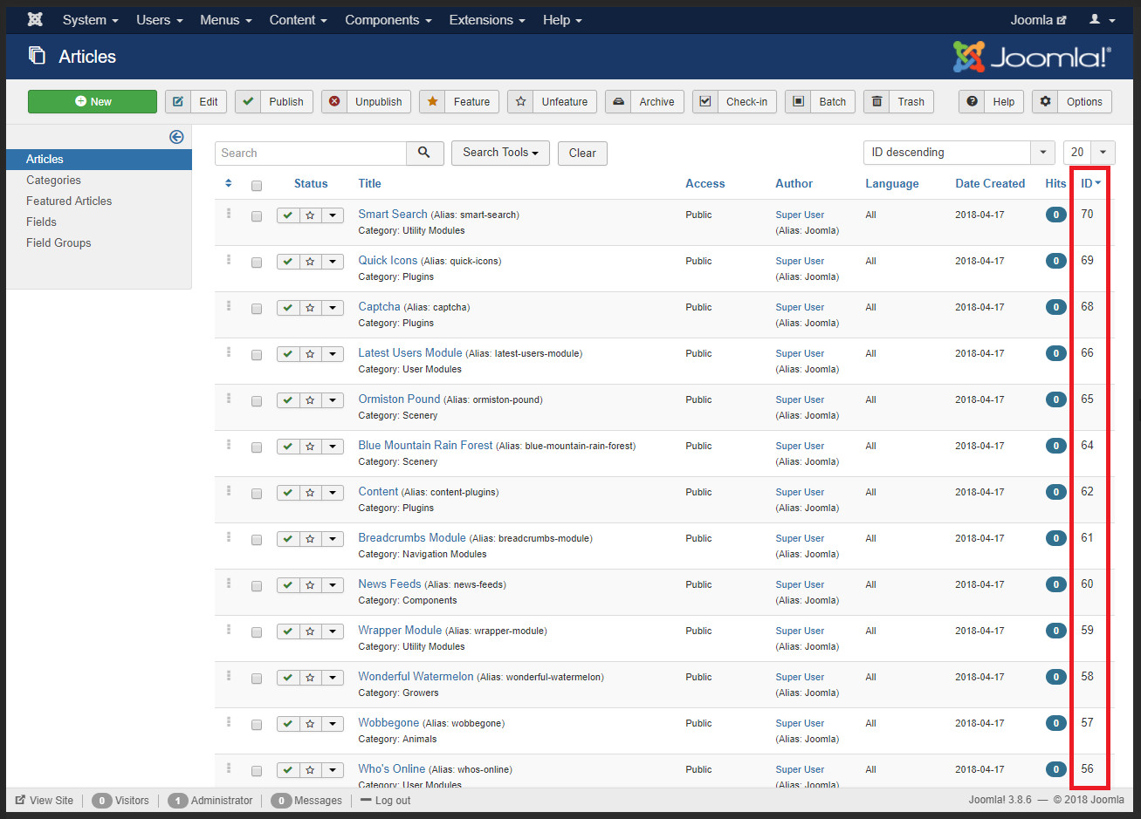Toggle published checkmark for Breadcrumbs Module
This screenshot has width=1141, height=819.
tap(288, 539)
